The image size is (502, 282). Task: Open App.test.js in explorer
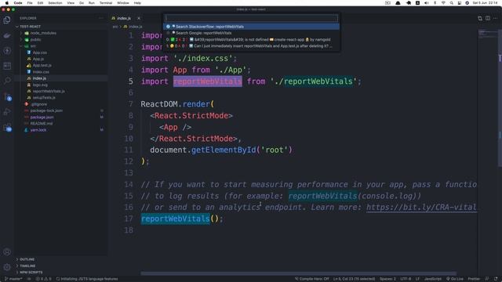(x=42, y=65)
